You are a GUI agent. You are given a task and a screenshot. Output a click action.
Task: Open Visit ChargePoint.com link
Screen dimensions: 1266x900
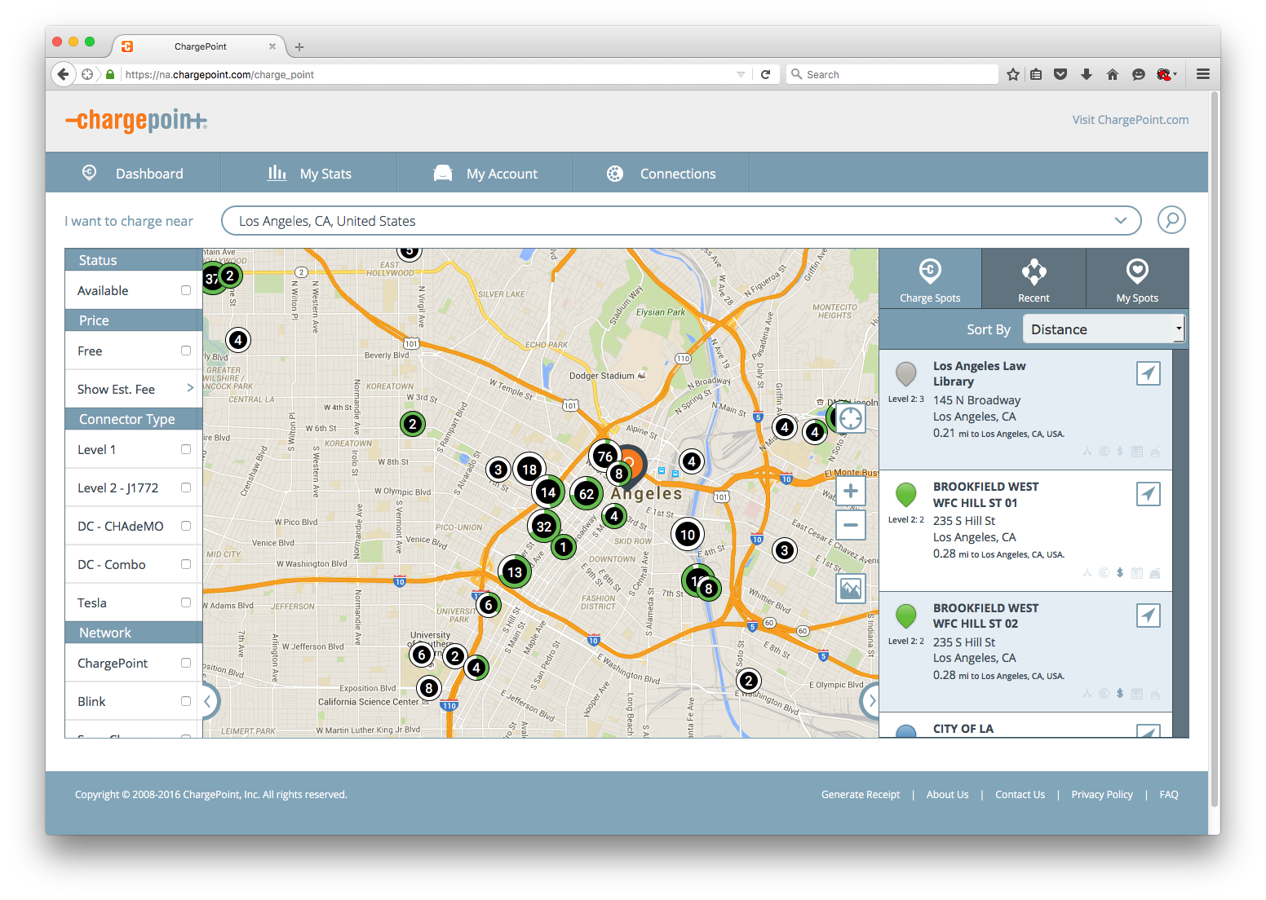pos(1131,120)
